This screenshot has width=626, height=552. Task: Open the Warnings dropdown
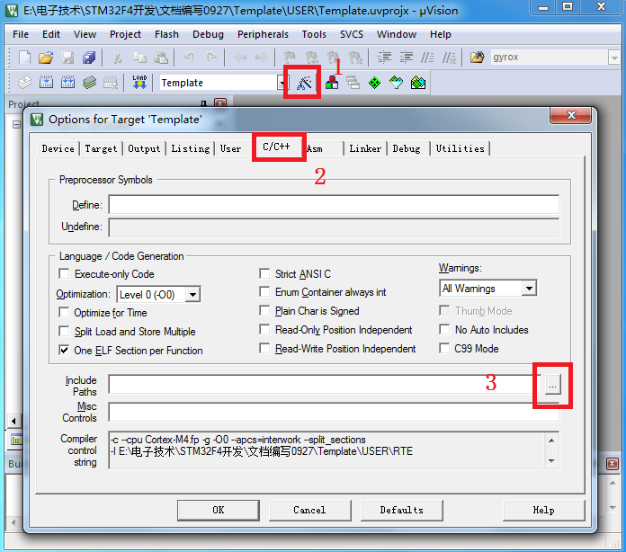pos(529,289)
